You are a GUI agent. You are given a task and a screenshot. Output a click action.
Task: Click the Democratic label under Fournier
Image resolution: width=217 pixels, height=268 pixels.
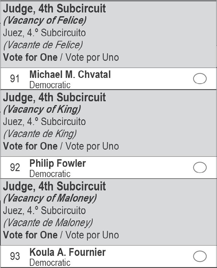50,263
